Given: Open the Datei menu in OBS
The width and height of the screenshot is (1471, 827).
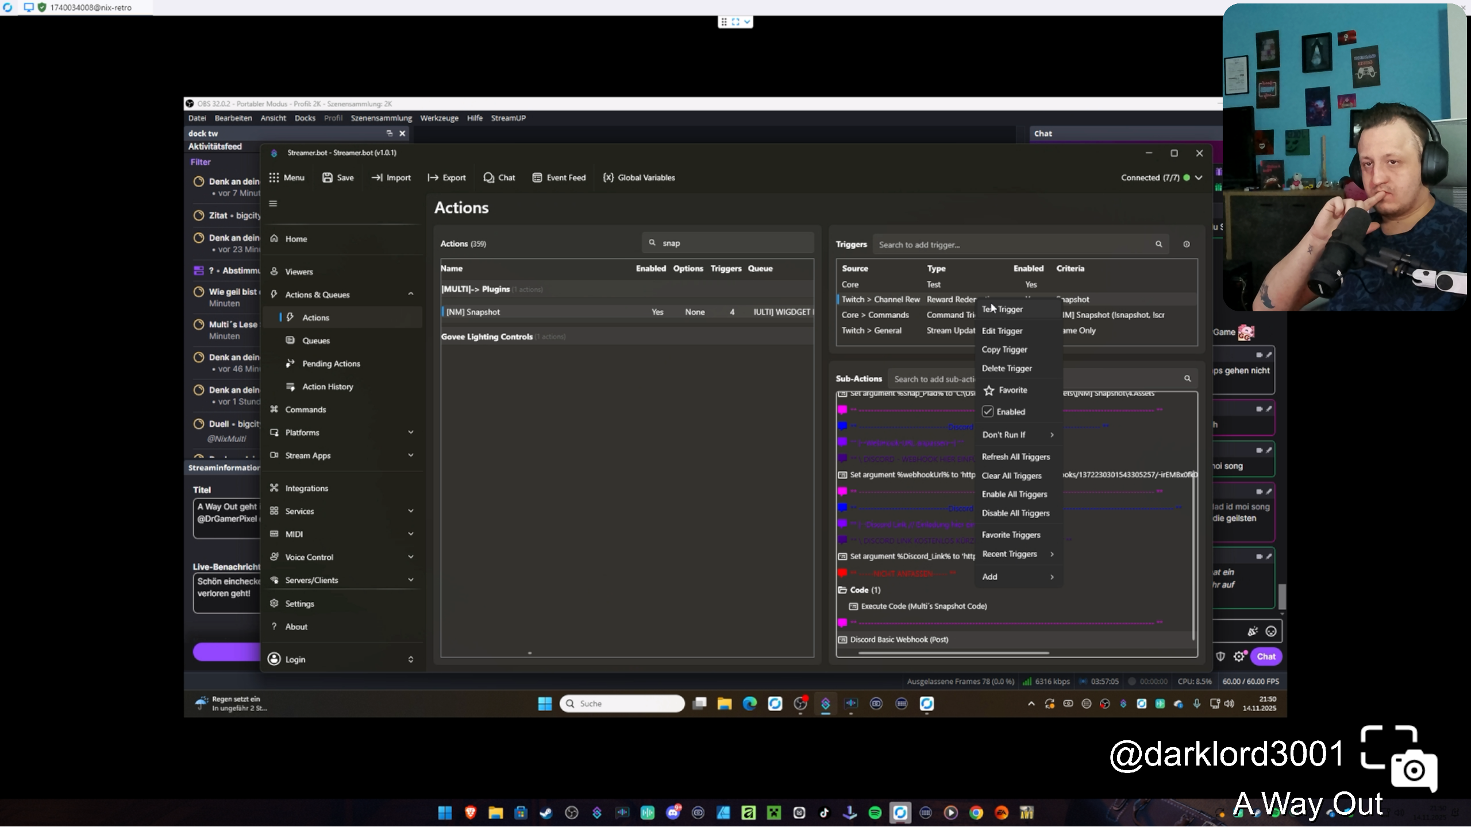Looking at the screenshot, I should point(197,118).
